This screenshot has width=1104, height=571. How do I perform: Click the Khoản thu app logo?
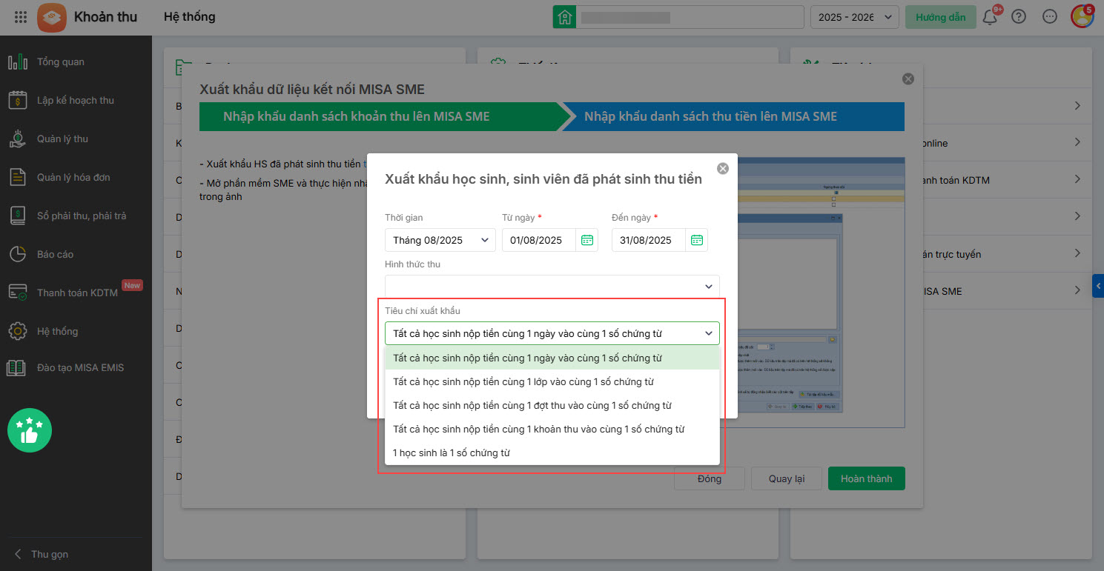coord(51,17)
